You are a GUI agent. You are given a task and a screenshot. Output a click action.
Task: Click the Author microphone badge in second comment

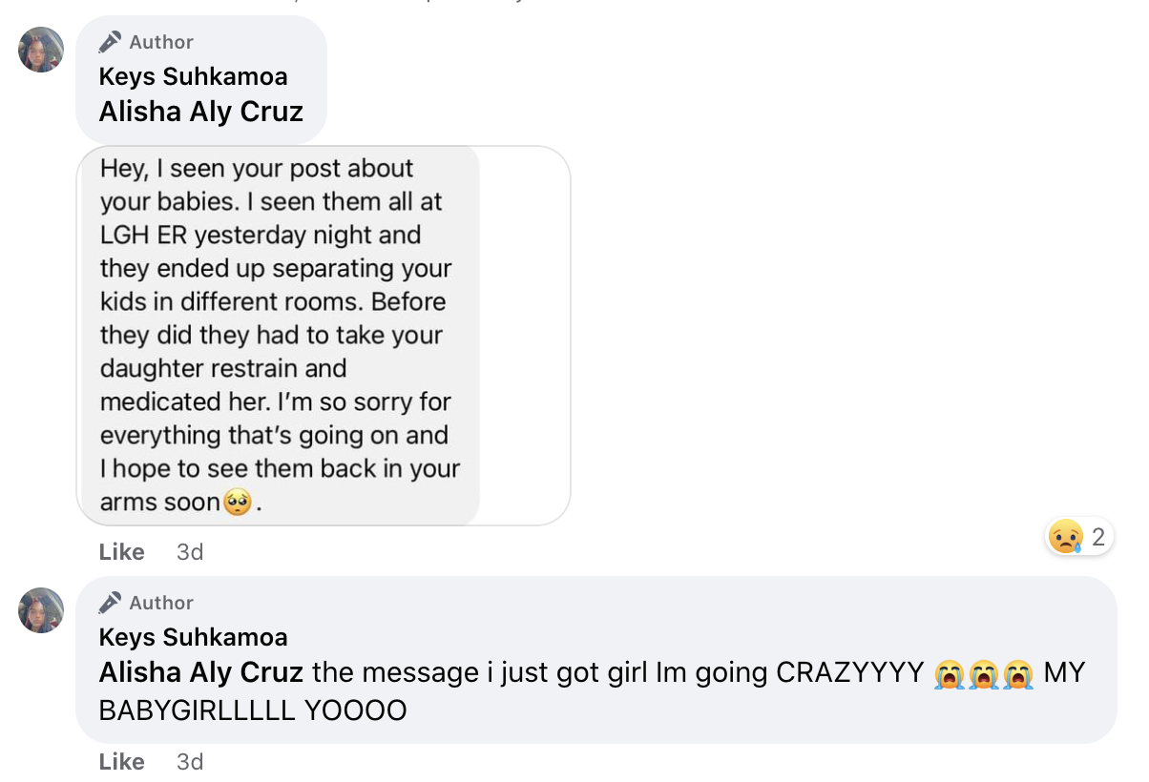(x=111, y=603)
